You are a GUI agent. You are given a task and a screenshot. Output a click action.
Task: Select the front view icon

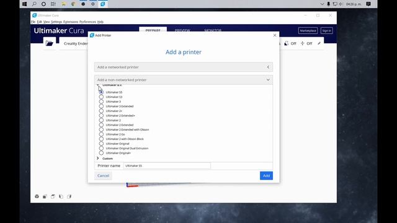click(x=45, y=196)
